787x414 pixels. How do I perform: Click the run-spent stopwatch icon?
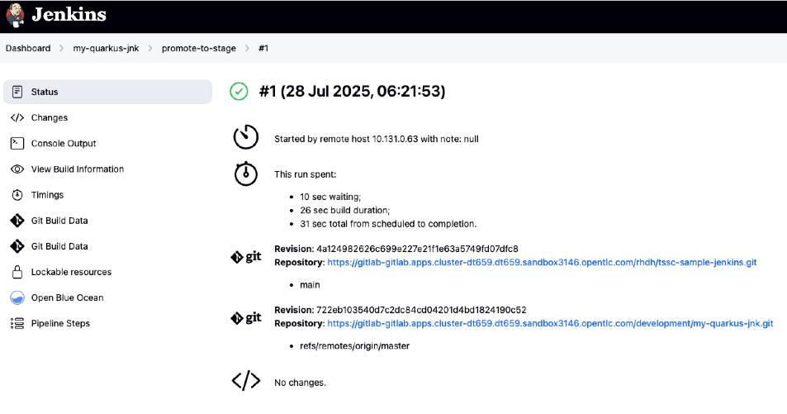coord(246,174)
